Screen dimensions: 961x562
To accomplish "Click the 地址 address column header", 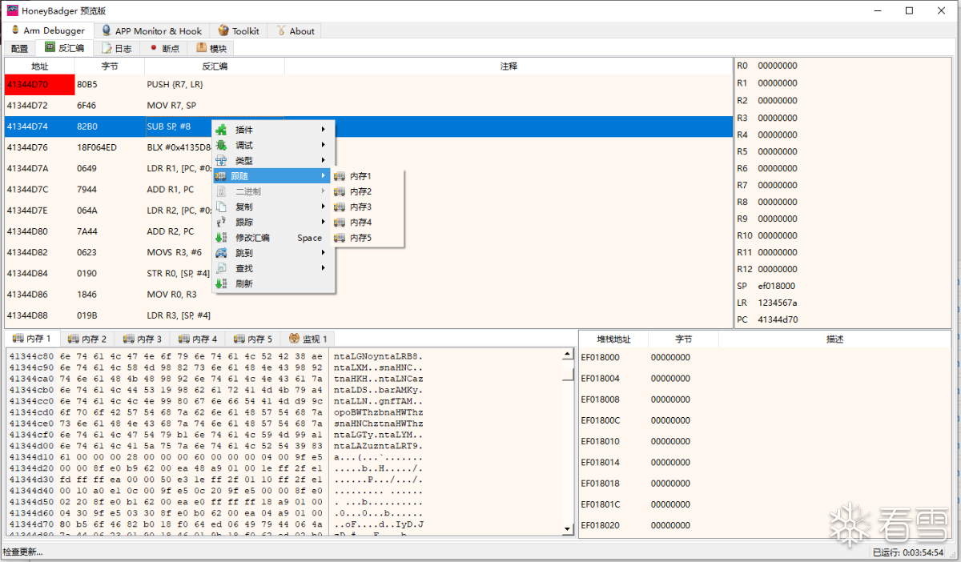I will click(40, 66).
